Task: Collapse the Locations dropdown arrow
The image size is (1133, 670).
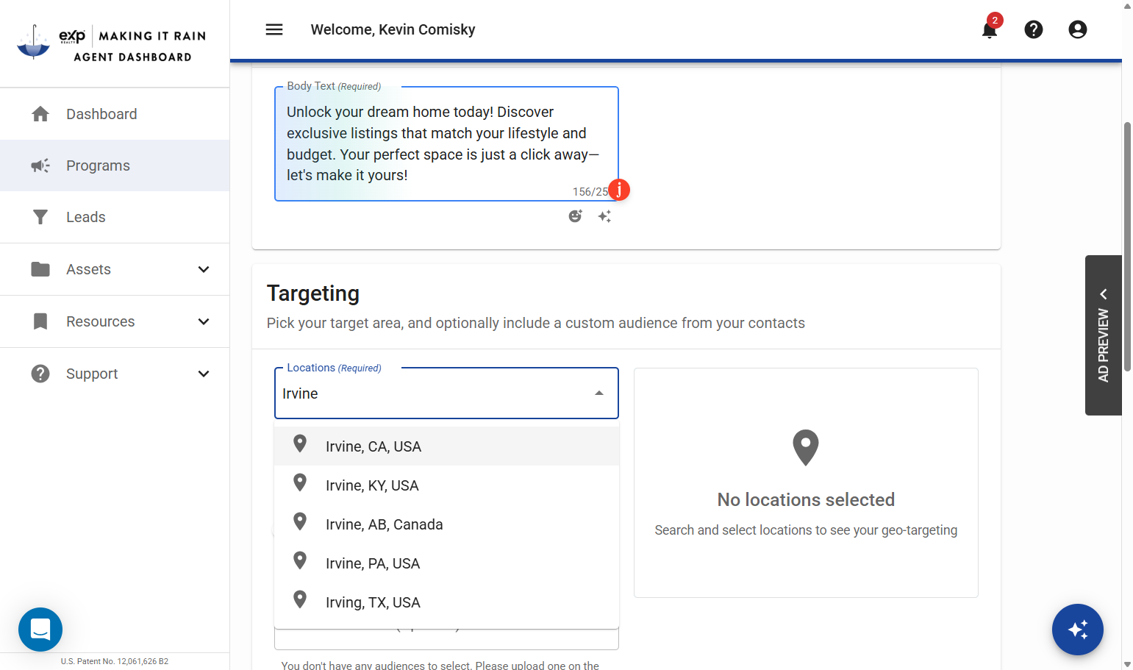Action: (x=599, y=393)
